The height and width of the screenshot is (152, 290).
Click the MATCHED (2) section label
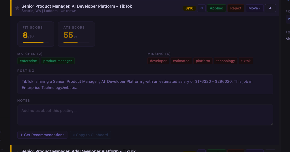click(30, 54)
